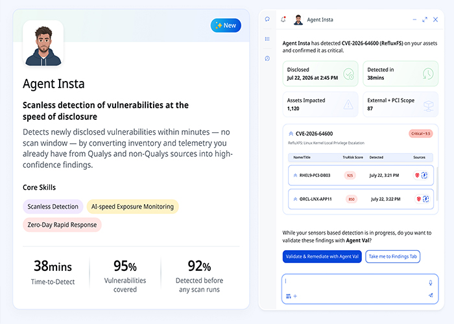Click the red shield source icon for ORCL-LNX-APP11
Screen dimensions: 454x324
[418, 199]
